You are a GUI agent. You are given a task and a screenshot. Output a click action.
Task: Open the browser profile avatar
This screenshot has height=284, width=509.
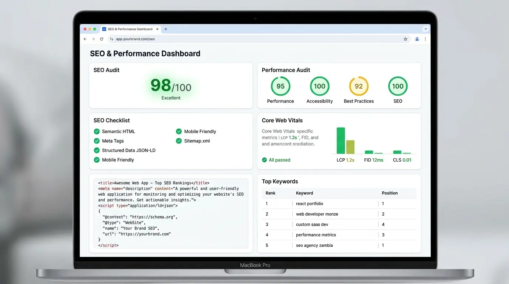tap(417, 39)
